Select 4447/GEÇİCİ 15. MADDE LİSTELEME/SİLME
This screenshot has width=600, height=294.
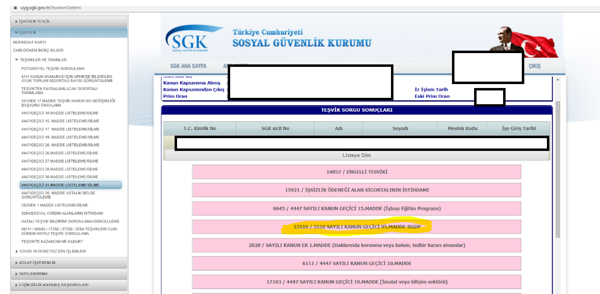(x=60, y=121)
